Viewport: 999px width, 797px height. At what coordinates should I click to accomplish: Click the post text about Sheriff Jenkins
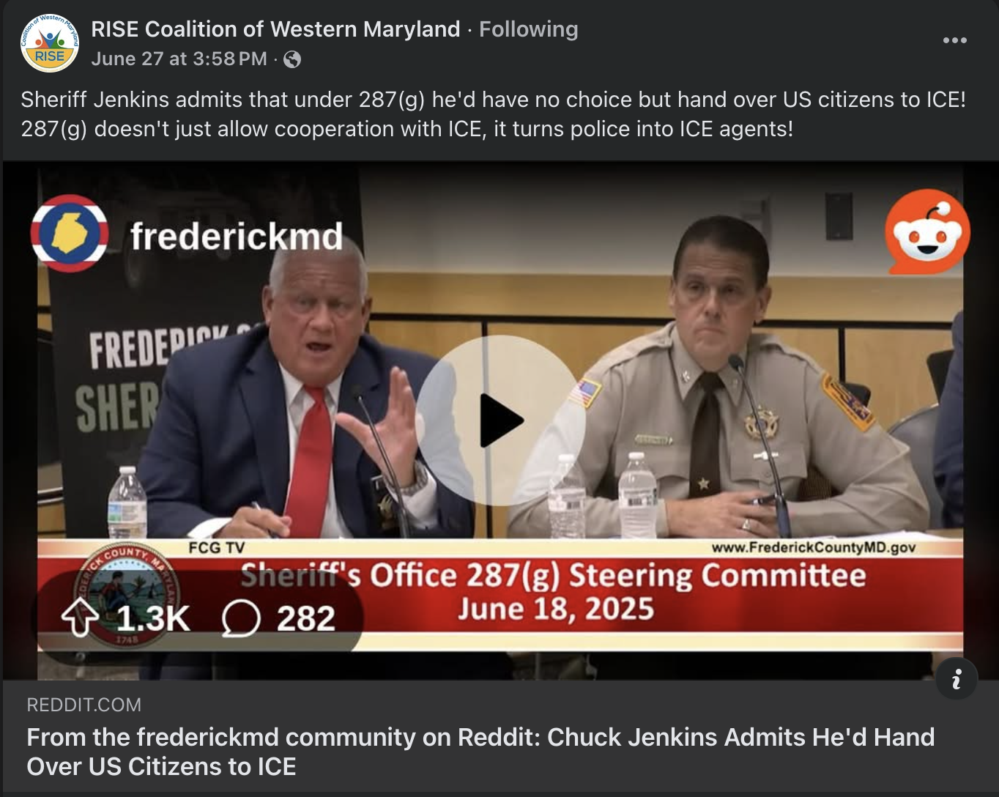(x=493, y=114)
